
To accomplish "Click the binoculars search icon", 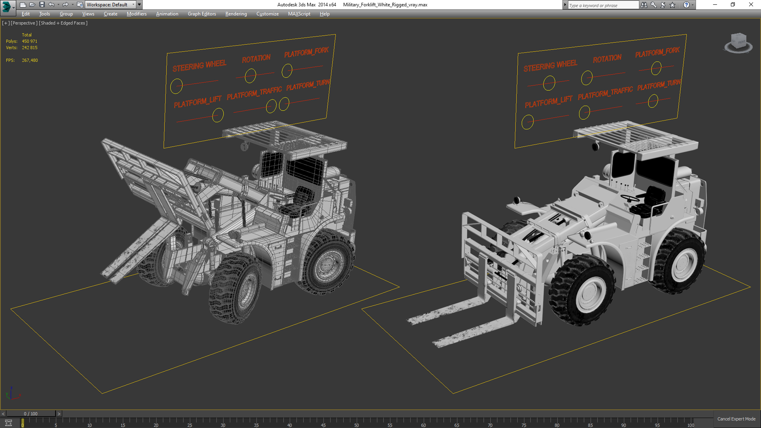I will (x=644, y=5).
